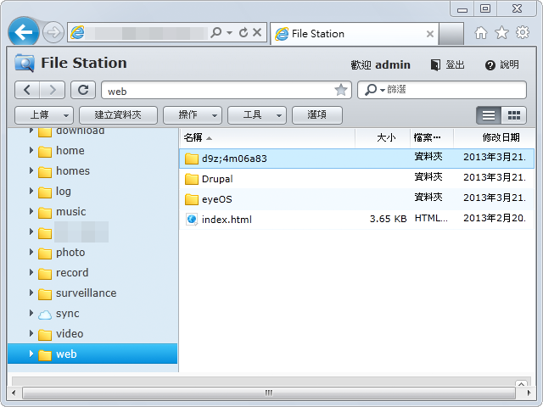Open the 操作 action dropdown
Image resolution: width=543 pixels, height=407 pixels.
pyautogui.click(x=193, y=115)
